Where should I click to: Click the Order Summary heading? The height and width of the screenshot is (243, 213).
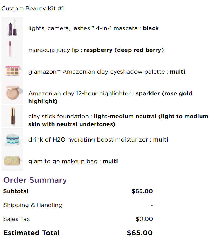(x=35, y=180)
